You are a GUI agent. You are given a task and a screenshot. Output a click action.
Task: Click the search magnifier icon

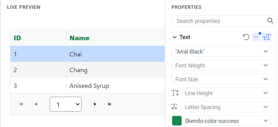[270, 21]
